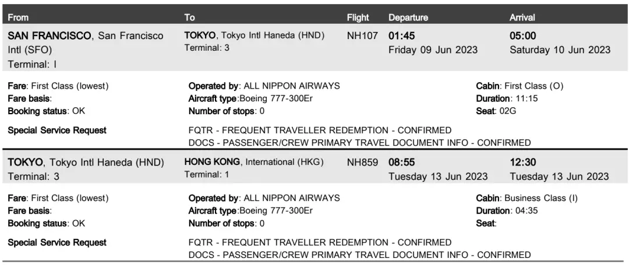The height and width of the screenshot is (265, 629).
Task: Click the Arrival column header
Action: (x=522, y=17)
